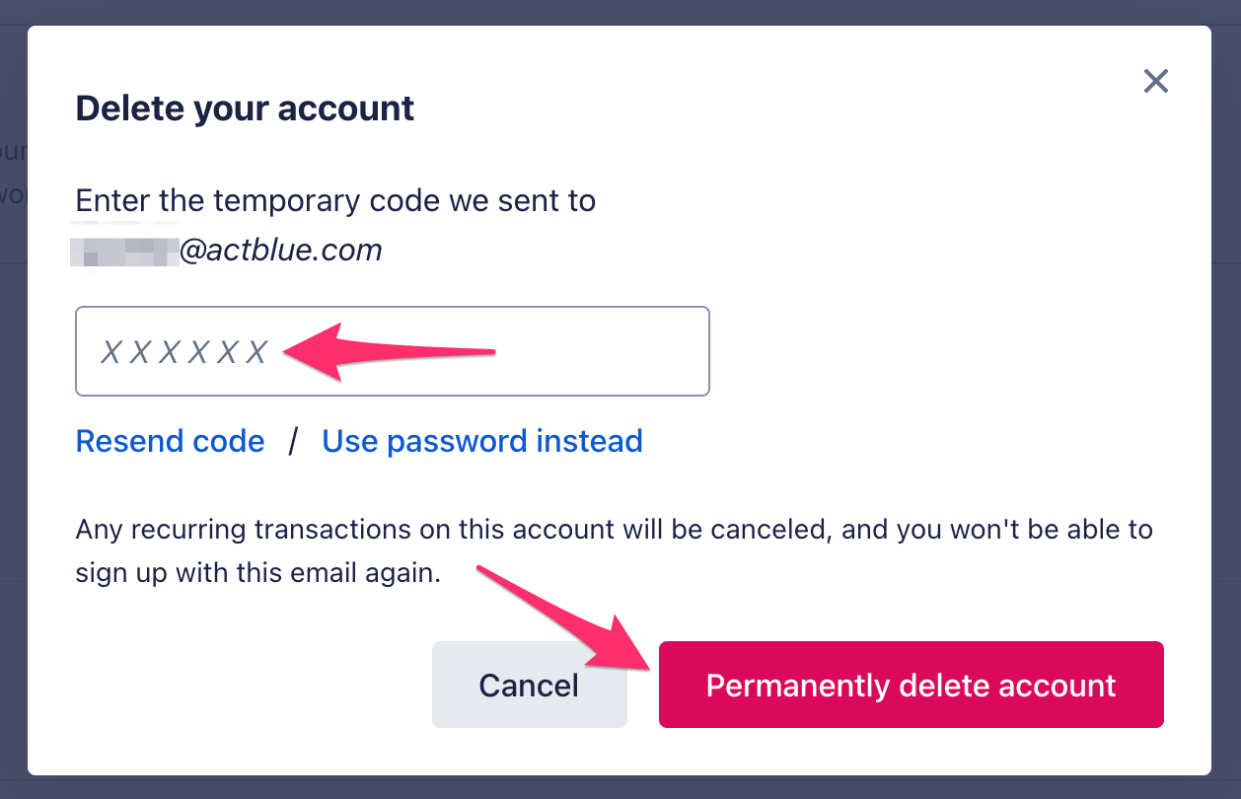Click the Resend code link

[x=170, y=441]
